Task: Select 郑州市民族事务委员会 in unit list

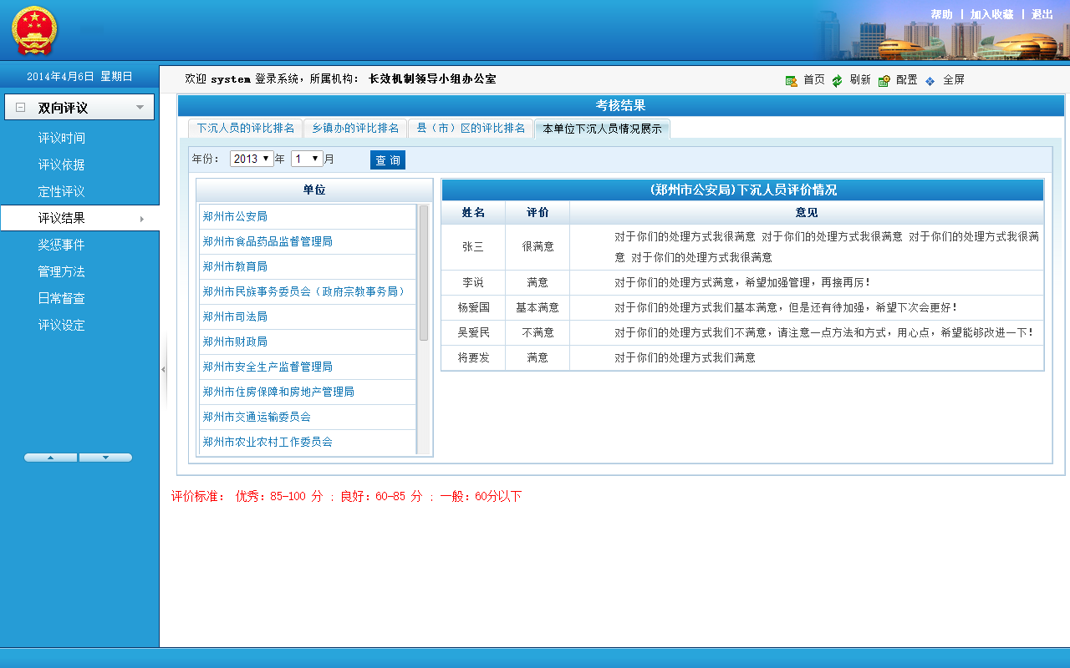Action: point(308,291)
